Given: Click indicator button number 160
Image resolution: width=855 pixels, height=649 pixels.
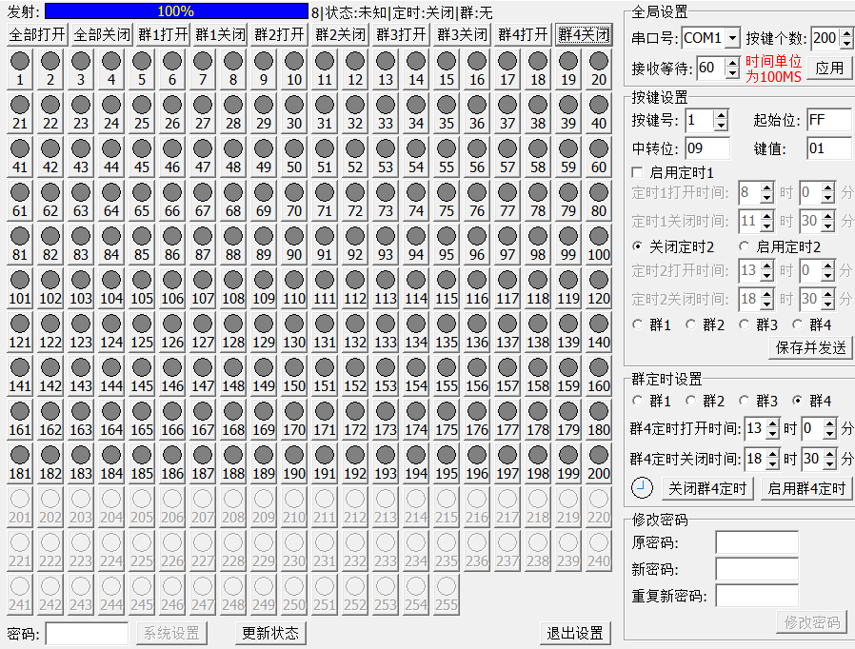Looking at the screenshot, I should coord(599,376).
